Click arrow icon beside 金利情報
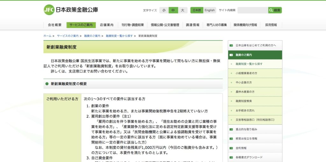Screen dimensions: 326x162 [x=231, y=148]
